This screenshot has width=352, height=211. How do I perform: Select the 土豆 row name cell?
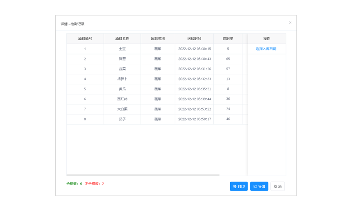[x=122, y=49]
